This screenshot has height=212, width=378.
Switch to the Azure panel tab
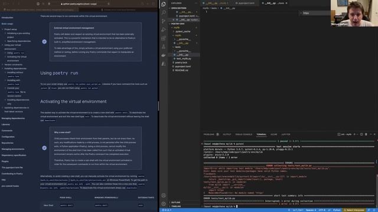273,134
